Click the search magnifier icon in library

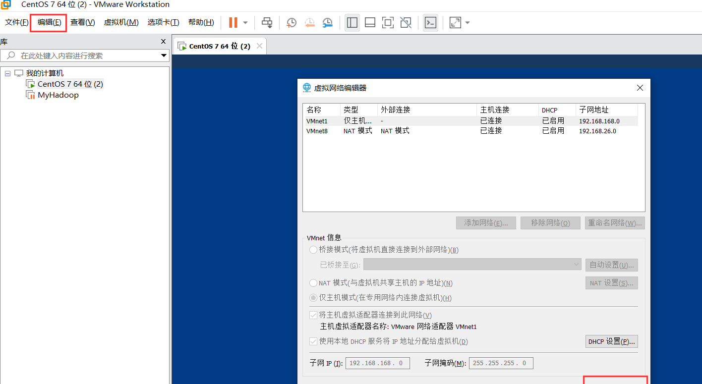(10, 55)
